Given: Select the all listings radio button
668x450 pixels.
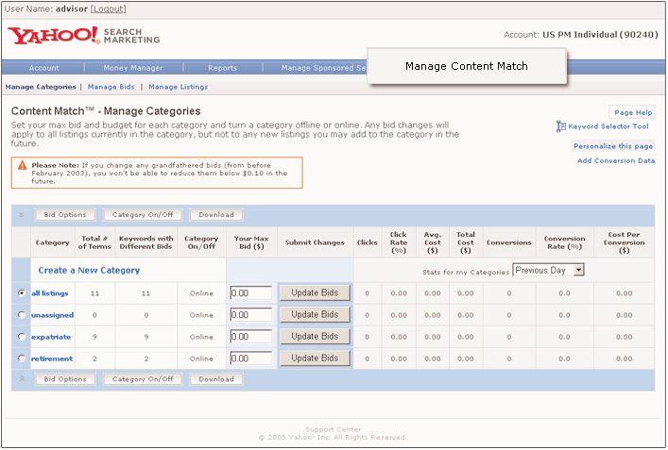Looking at the screenshot, I should pos(22,293).
